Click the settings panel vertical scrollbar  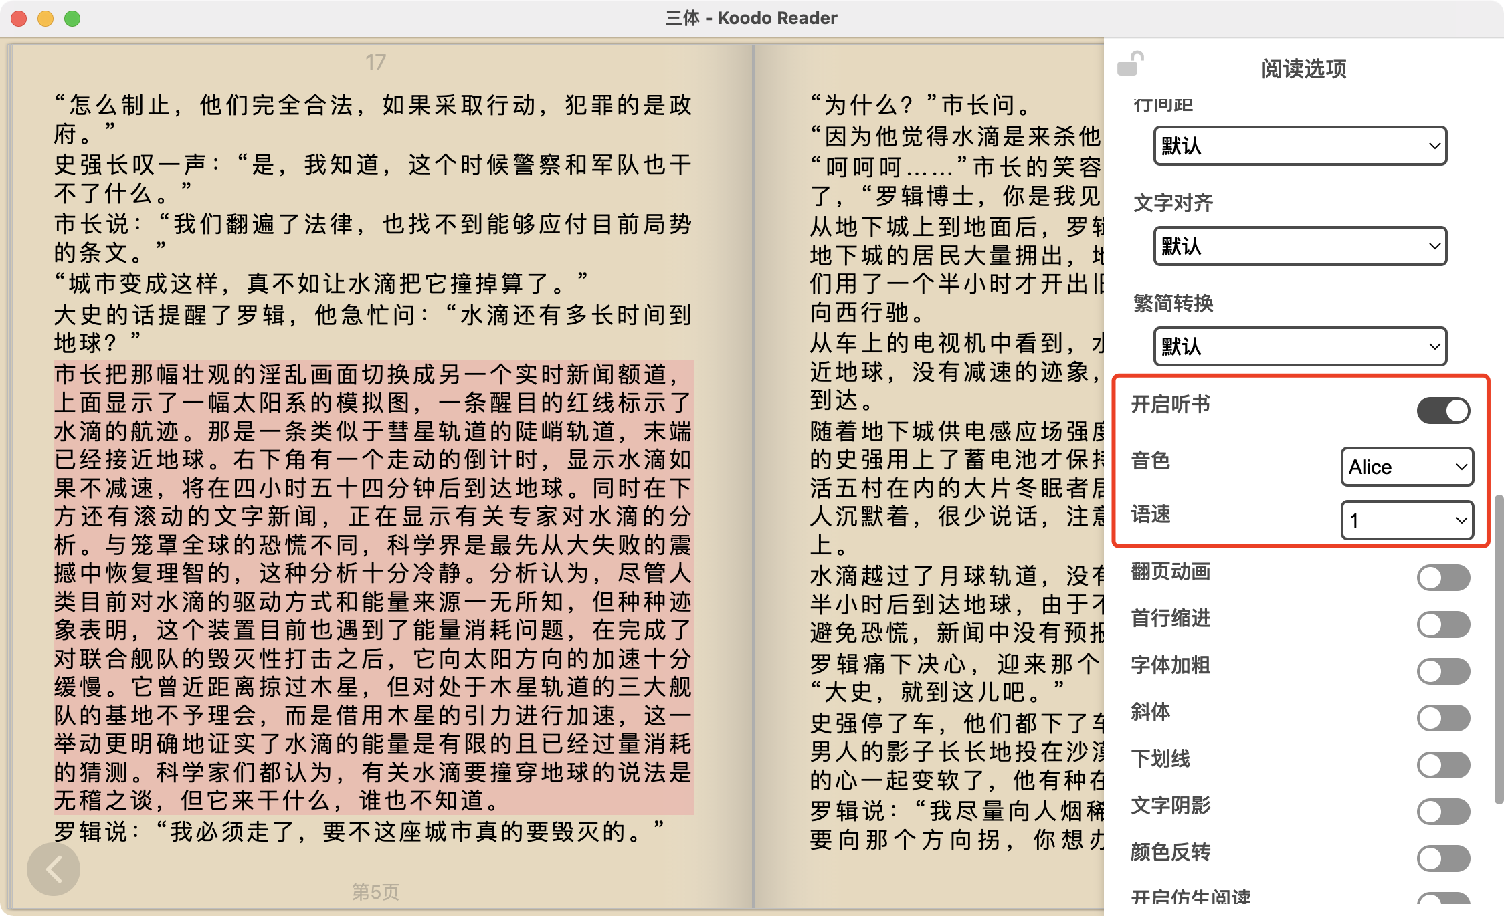tap(1499, 649)
